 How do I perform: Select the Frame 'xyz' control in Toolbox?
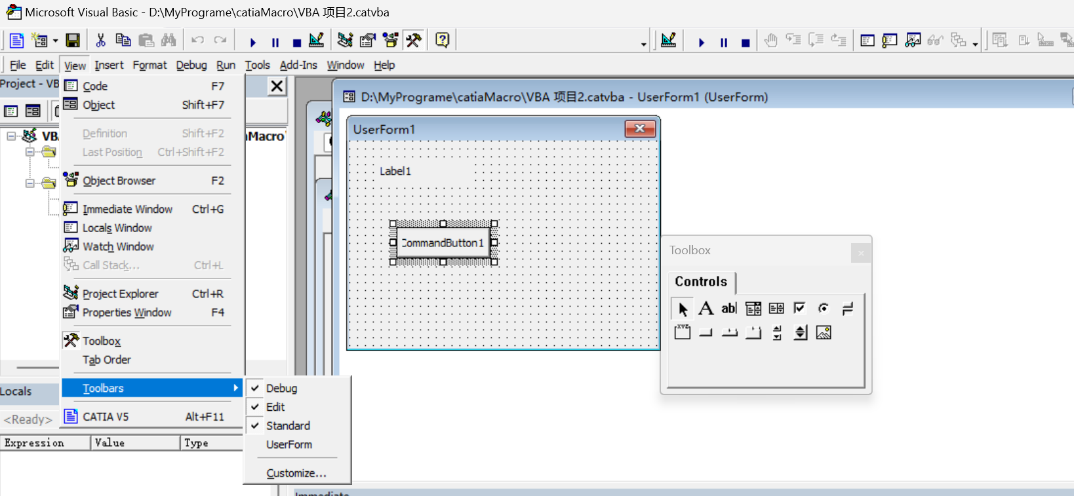click(x=682, y=332)
